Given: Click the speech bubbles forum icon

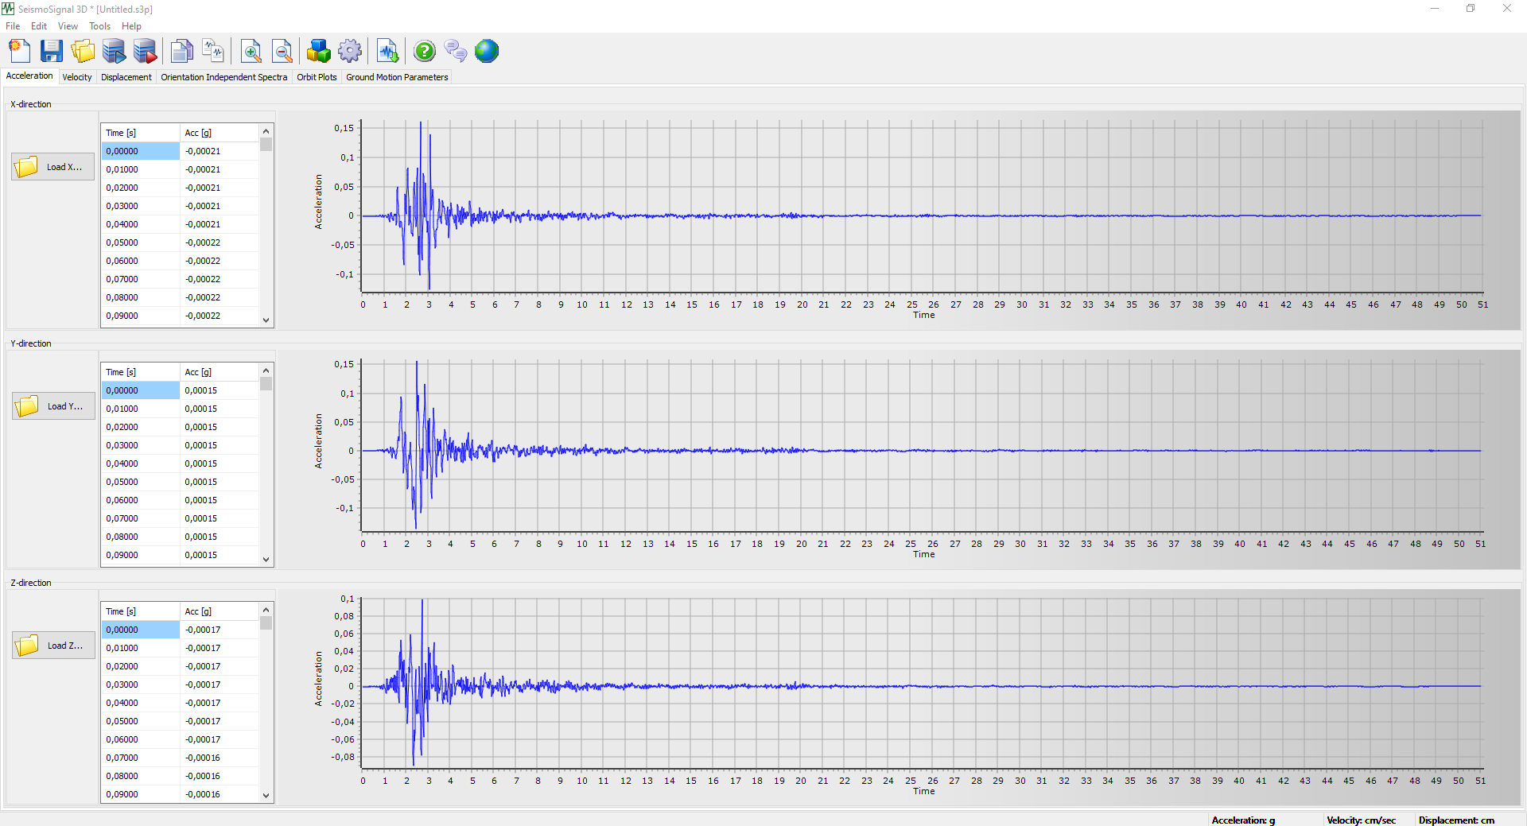Looking at the screenshot, I should coord(456,52).
